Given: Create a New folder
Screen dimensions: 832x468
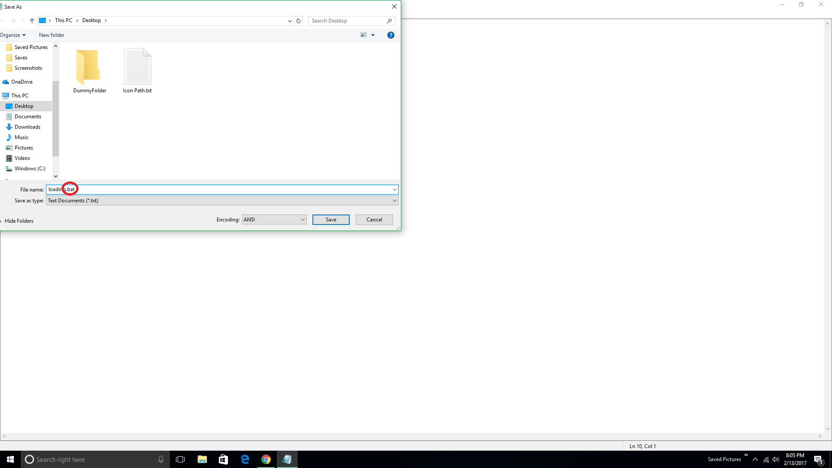Looking at the screenshot, I should [x=51, y=35].
